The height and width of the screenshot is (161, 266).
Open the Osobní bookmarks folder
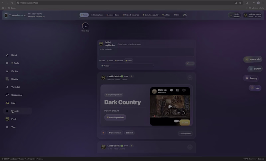pyautogui.click(x=12, y=8)
